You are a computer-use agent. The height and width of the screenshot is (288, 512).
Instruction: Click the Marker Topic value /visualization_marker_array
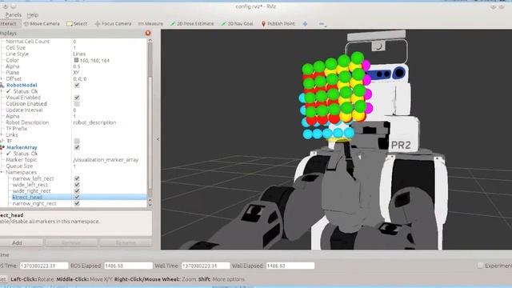[x=106, y=160]
